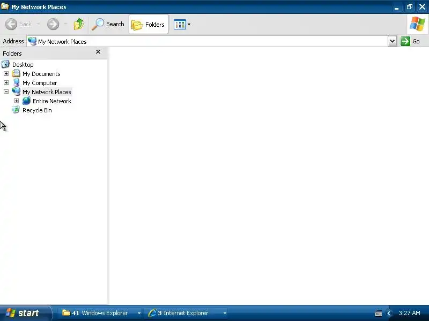This screenshot has height=321, width=429.
Task: Click address bar network icon
Action: coord(32,41)
